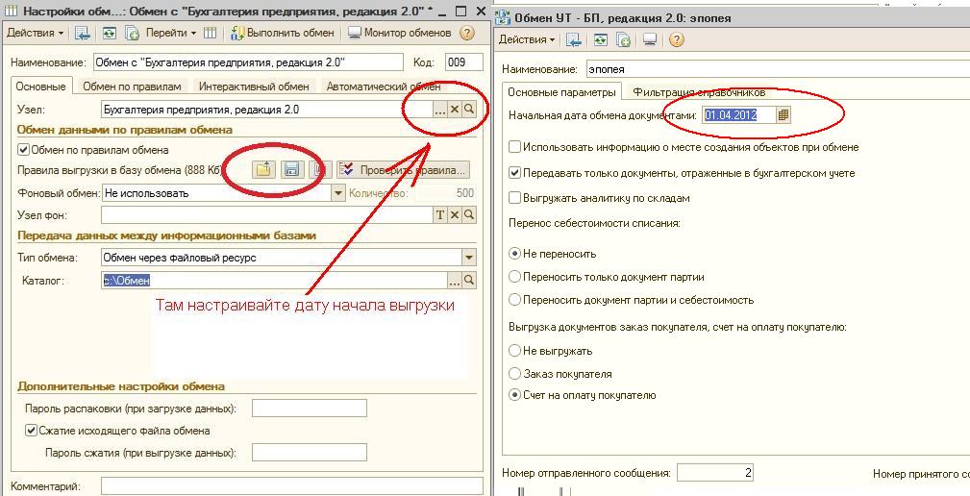Open help in Обмен УТ - БП window

click(x=677, y=40)
